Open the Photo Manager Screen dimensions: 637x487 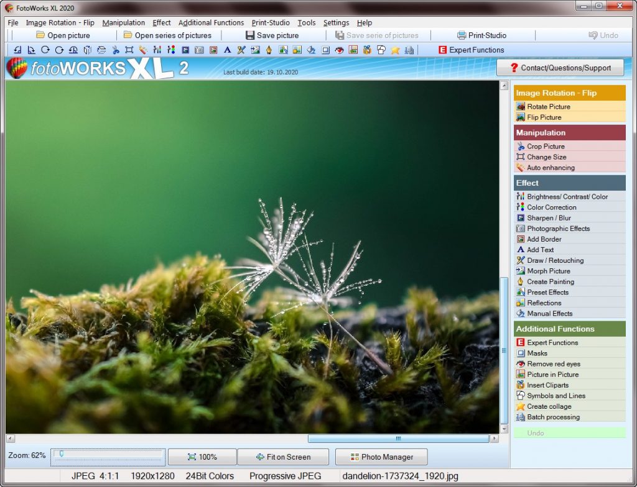(381, 457)
